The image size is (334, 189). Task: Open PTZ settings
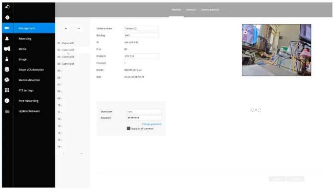point(26,90)
